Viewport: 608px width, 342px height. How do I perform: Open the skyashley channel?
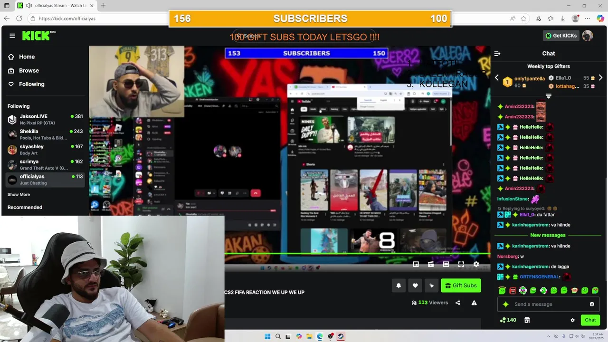pos(45,150)
